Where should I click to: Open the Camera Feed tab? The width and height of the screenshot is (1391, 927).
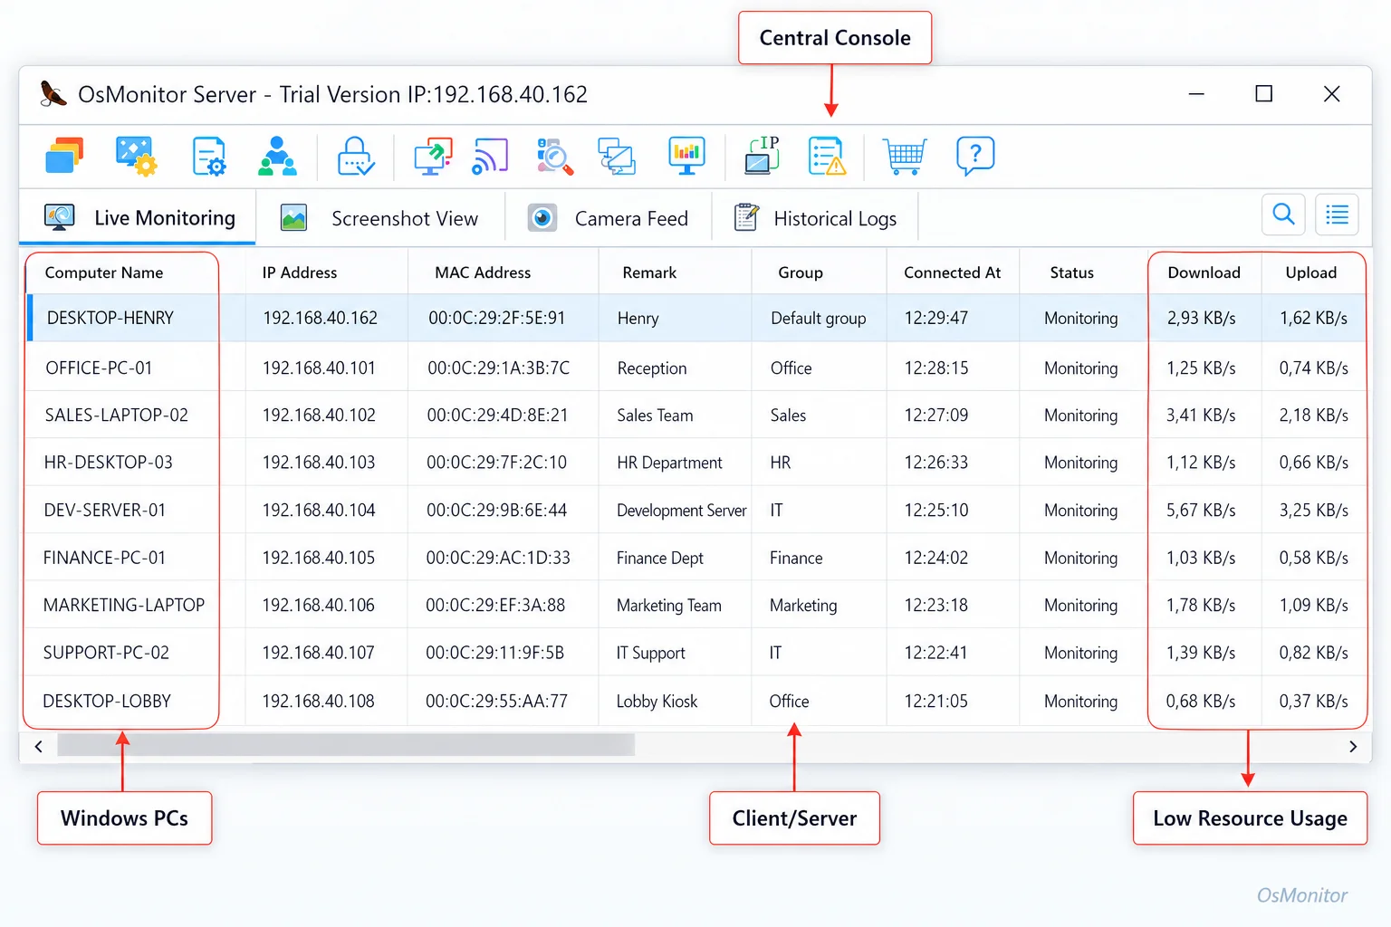608,218
